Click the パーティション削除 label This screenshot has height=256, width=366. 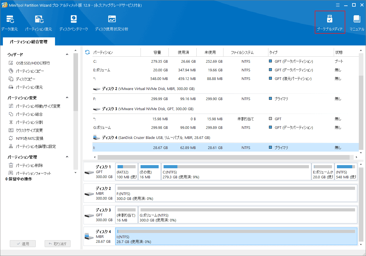[x=29, y=165]
